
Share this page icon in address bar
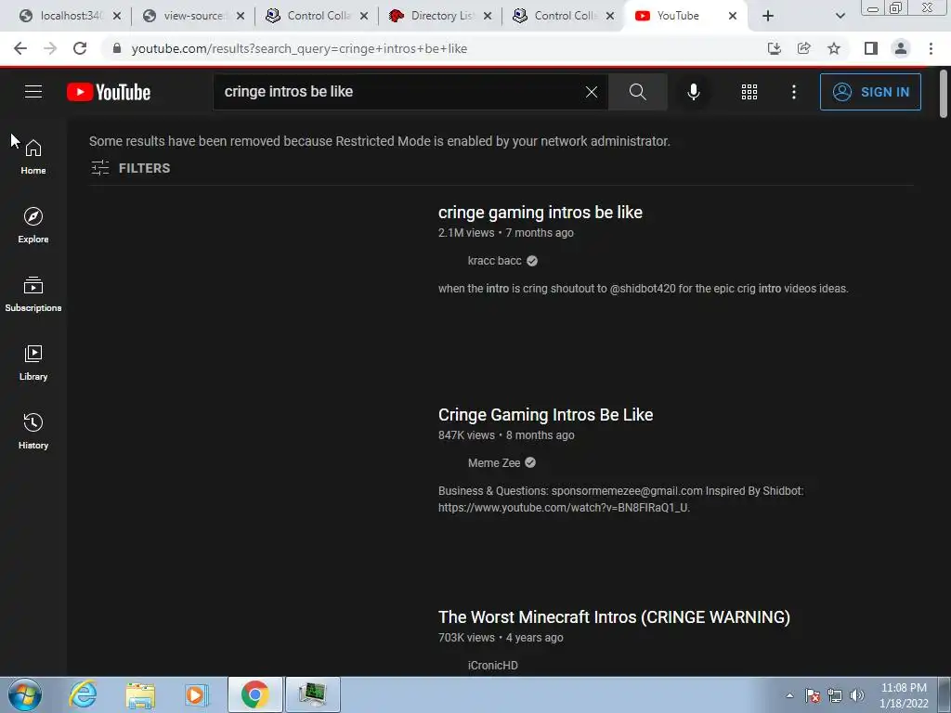(804, 48)
